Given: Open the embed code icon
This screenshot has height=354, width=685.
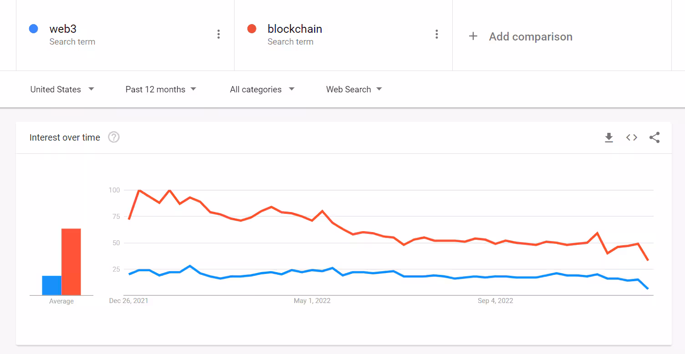Looking at the screenshot, I should (632, 137).
